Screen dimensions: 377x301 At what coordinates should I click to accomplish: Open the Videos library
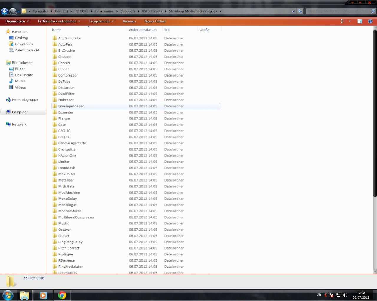20,87
